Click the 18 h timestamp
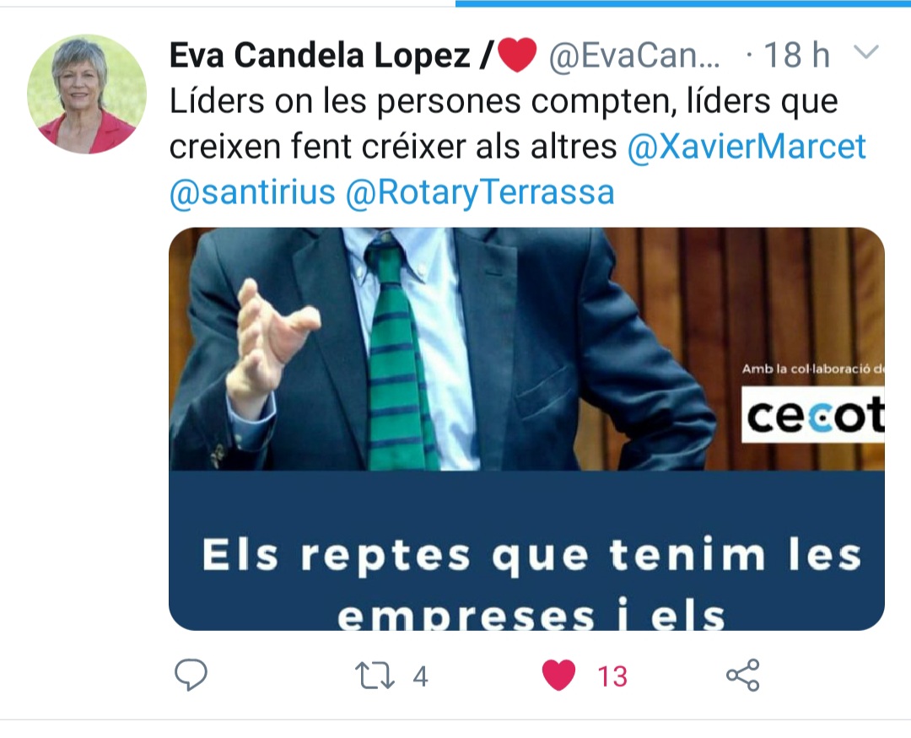The width and height of the screenshot is (911, 738). click(x=796, y=55)
